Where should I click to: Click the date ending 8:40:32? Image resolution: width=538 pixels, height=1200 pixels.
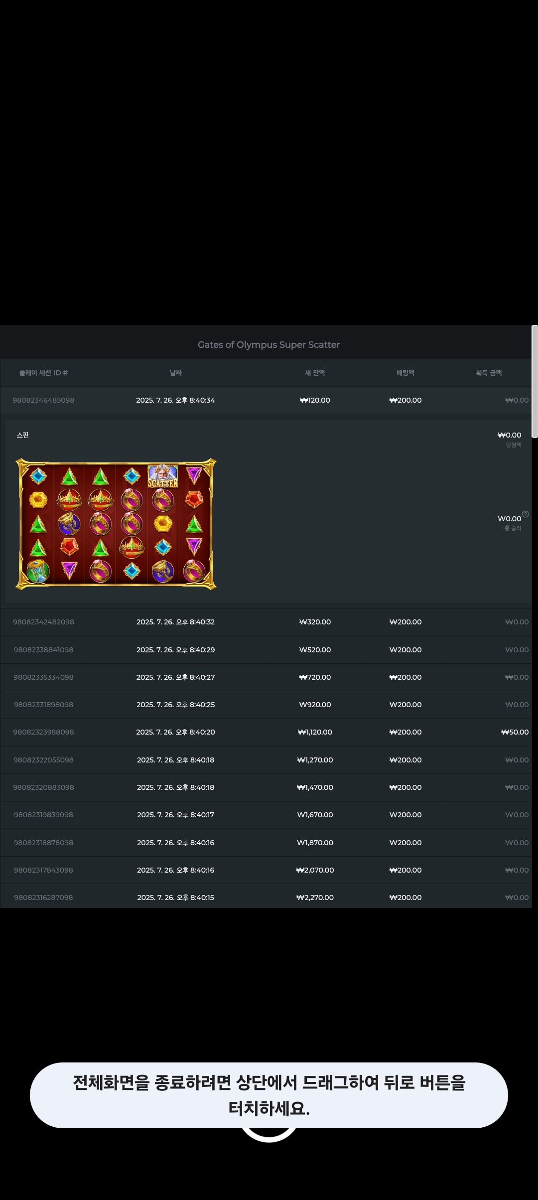click(x=176, y=622)
